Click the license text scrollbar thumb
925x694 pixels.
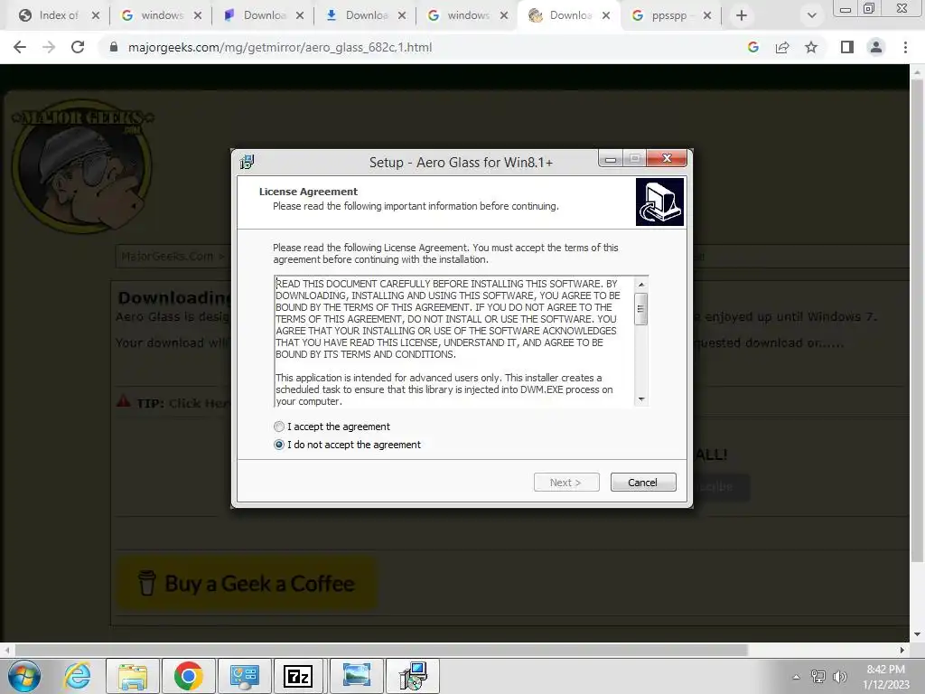click(640, 309)
